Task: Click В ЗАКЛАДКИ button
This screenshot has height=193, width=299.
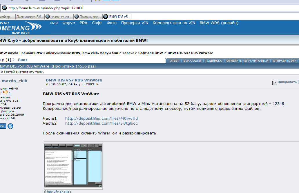Action: 192,61
